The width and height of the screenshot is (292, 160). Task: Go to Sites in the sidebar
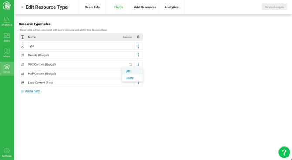click(x=7, y=37)
